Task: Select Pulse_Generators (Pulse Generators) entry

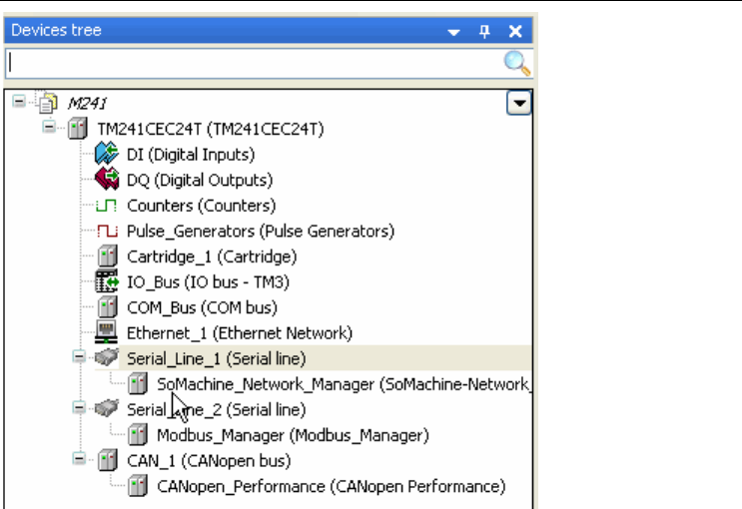Action: pos(261,231)
